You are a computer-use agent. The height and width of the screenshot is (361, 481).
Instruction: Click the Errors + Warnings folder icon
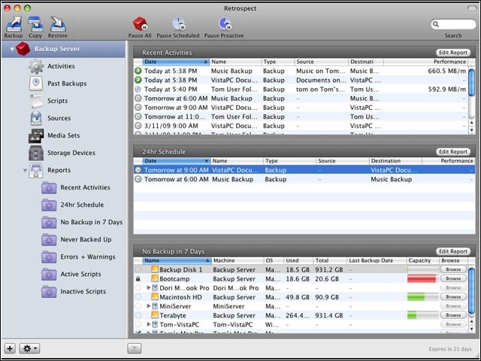49,257
